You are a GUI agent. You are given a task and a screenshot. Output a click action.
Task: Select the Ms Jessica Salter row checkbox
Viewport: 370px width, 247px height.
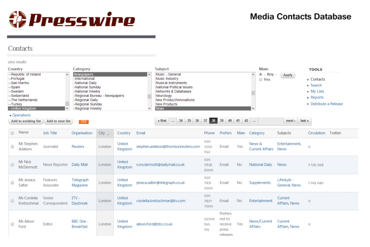pyautogui.click(x=12, y=183)
